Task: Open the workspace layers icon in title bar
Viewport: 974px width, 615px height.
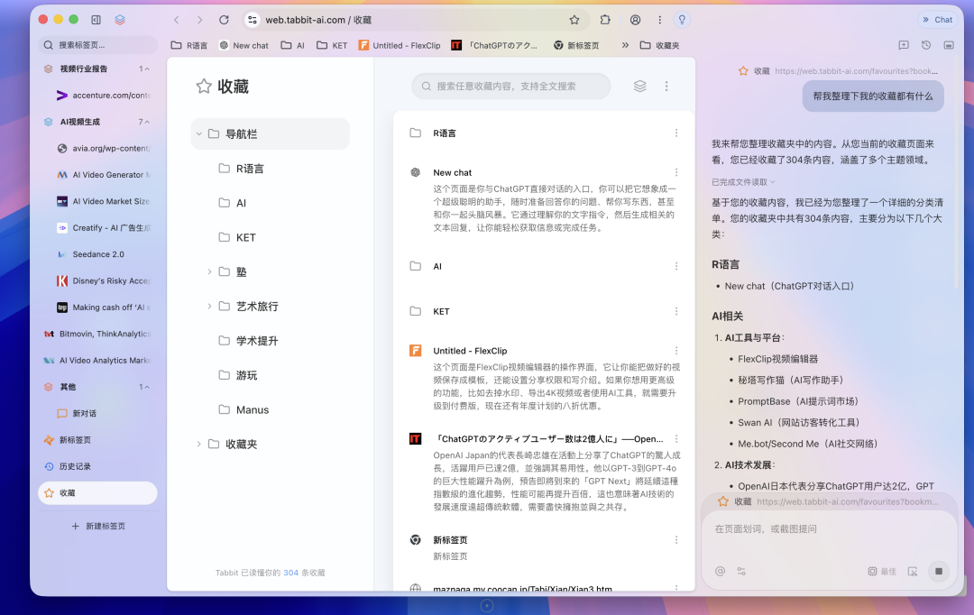Action: point(120,20)
